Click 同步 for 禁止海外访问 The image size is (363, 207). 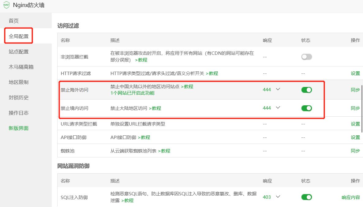[355, 90]
